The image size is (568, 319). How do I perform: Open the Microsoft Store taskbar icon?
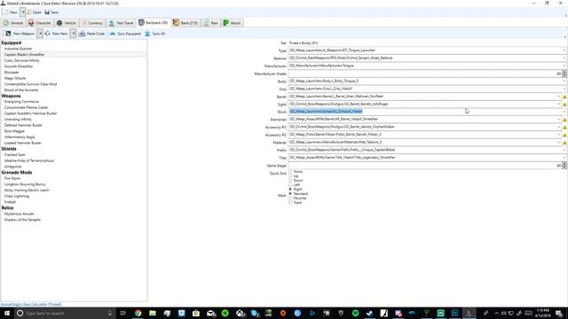click(x=196, y=313)
